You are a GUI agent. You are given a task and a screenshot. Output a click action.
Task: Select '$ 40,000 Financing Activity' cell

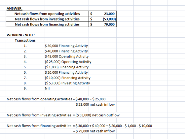66,51
